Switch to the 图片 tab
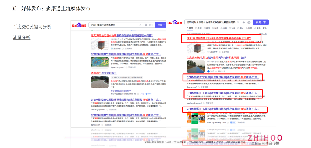The height and width of the screenshot is (148, 311). 240,29
